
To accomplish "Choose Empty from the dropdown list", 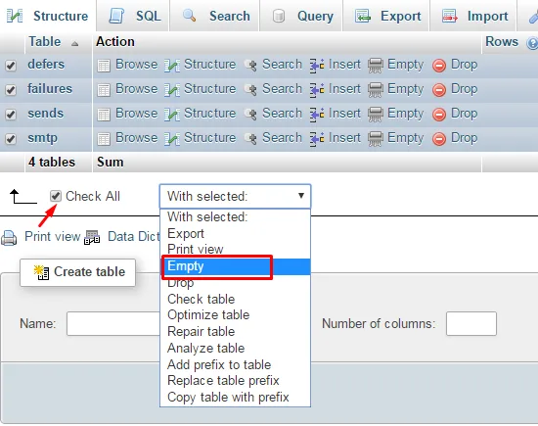I will pos(236,266).
